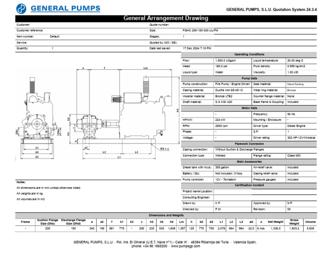
Task: Click the "Main Accessories" section header
Action: (x=249, y=162)
